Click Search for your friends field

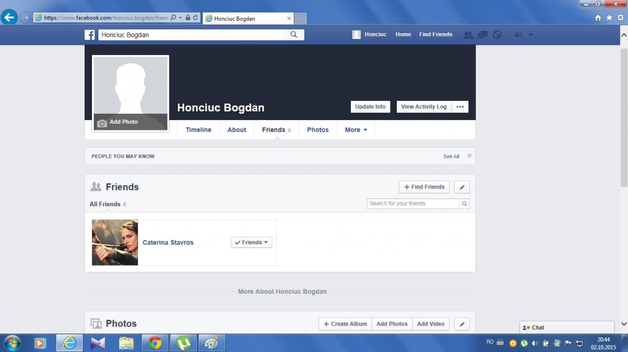[413, 204]
